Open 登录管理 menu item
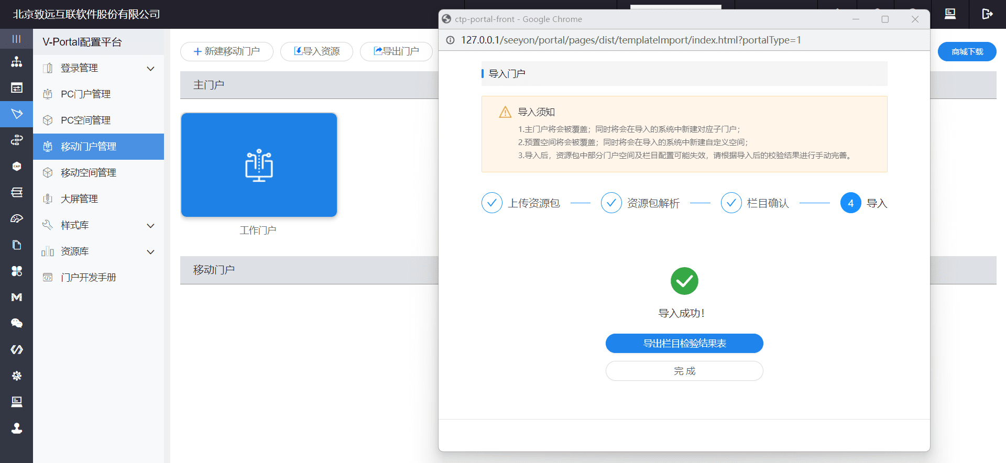 [x=99, y=68]
